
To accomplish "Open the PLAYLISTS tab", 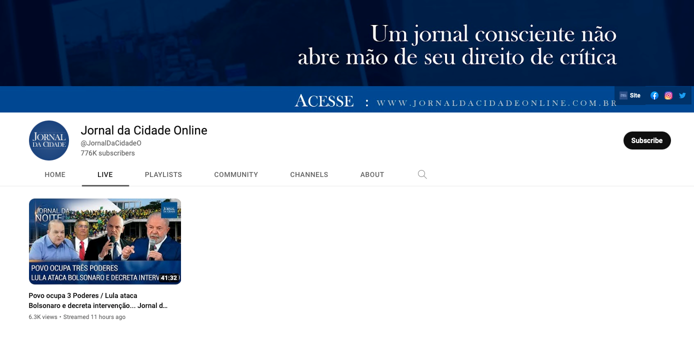I will coord(163,174).
